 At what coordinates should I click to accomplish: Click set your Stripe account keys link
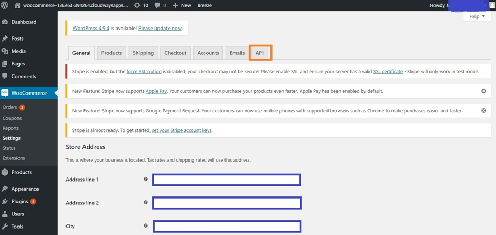tap(182, 130)
